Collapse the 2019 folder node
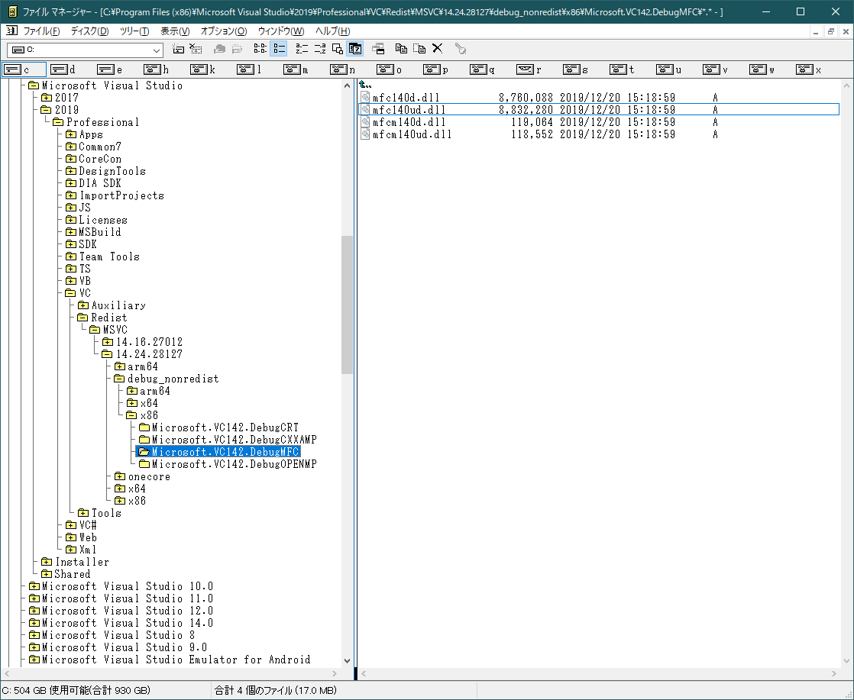The height and width of the screenshot is (700, 854). [x=47, y=110]
